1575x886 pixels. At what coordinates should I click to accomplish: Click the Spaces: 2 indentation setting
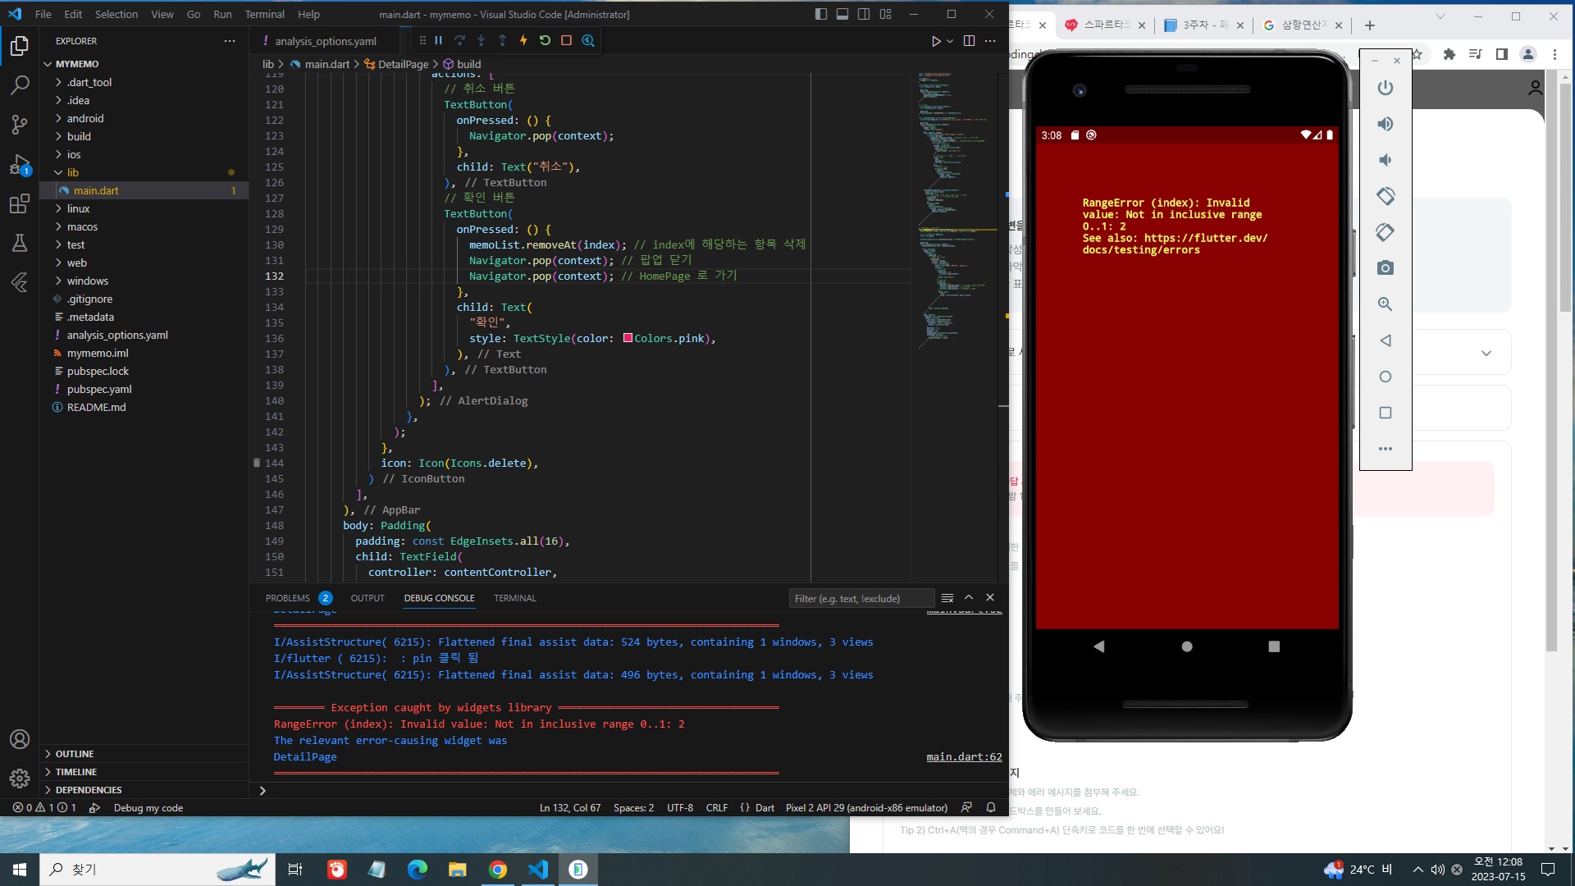[x=634, y=808]
